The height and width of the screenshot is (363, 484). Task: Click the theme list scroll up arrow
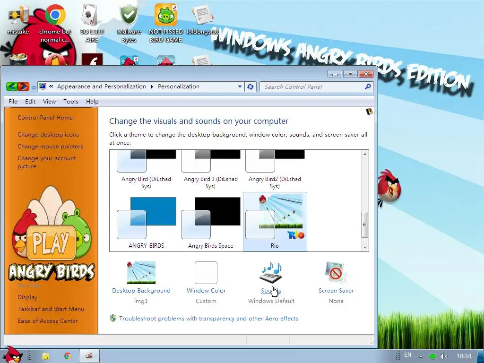click(x=365, y=154)
